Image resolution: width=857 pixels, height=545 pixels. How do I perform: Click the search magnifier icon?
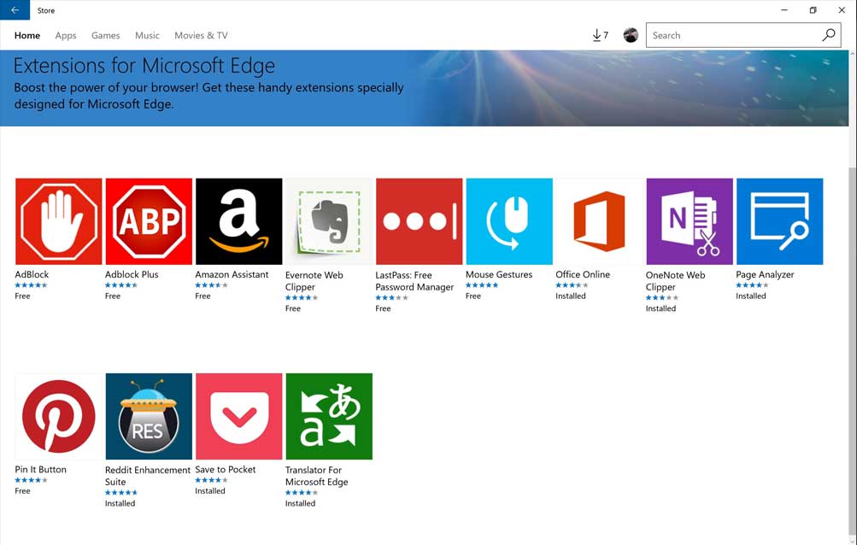pos(829,35)
